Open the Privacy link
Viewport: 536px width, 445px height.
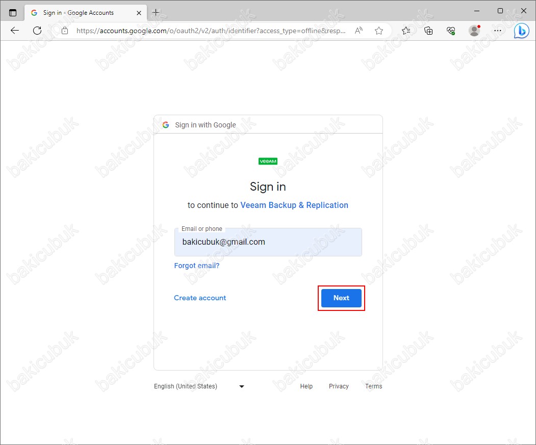click(339, 386)
